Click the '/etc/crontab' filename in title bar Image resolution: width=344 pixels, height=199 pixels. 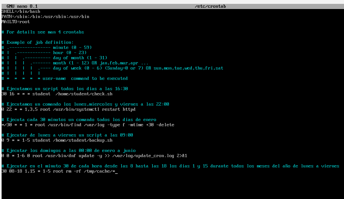[x=210, y=6]
